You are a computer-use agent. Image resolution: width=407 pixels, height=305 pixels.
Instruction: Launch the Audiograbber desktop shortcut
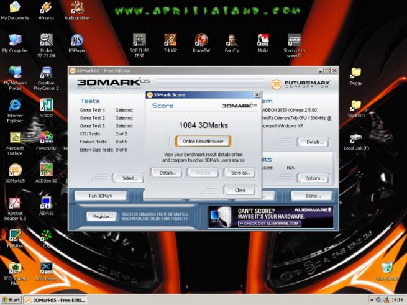[x=77, y=9]
